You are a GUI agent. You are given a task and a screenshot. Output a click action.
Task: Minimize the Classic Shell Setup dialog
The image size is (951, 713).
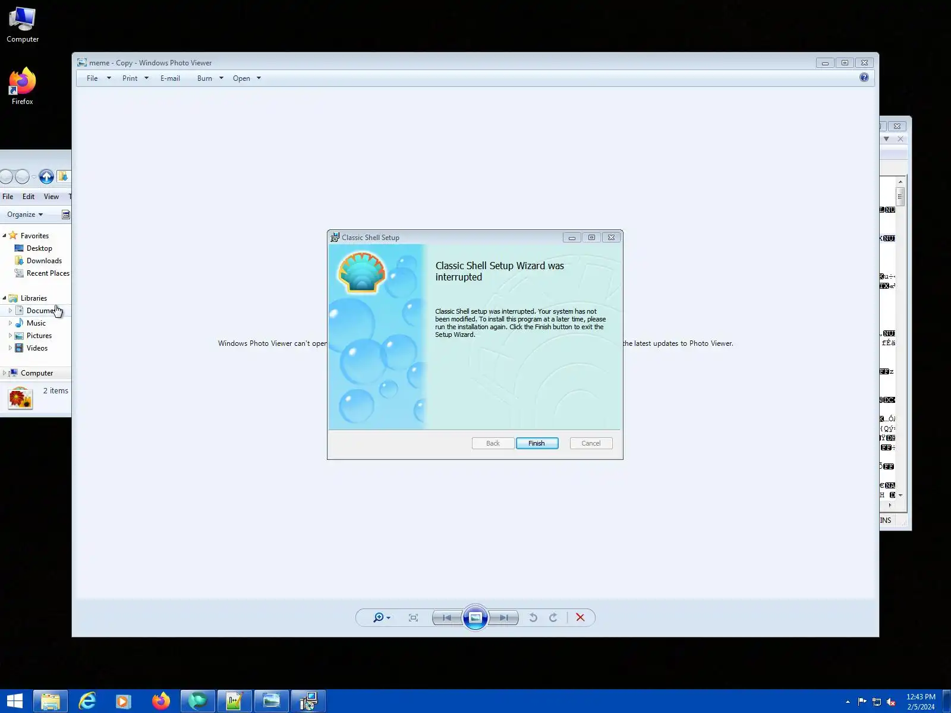click(572, 238)
